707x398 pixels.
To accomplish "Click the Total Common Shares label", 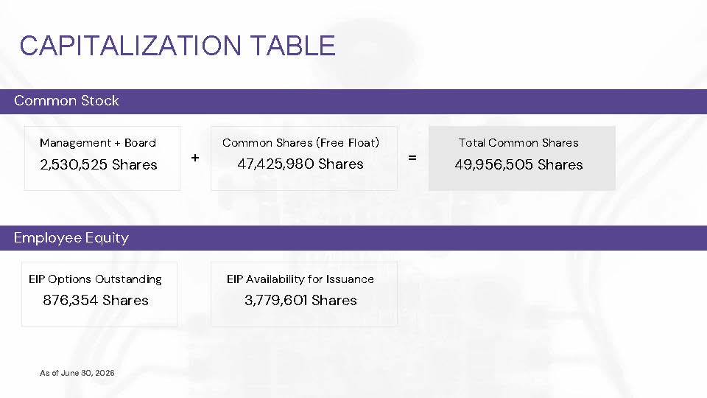I will 518,143.
